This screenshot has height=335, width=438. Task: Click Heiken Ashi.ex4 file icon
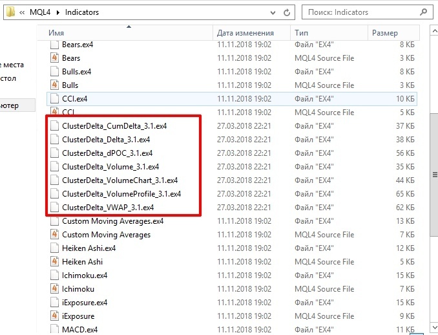click(54, 248)
